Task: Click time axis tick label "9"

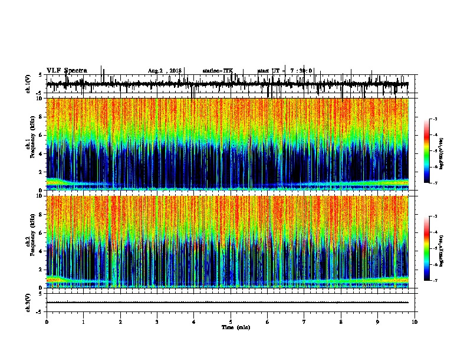Action: click(377, 322)
